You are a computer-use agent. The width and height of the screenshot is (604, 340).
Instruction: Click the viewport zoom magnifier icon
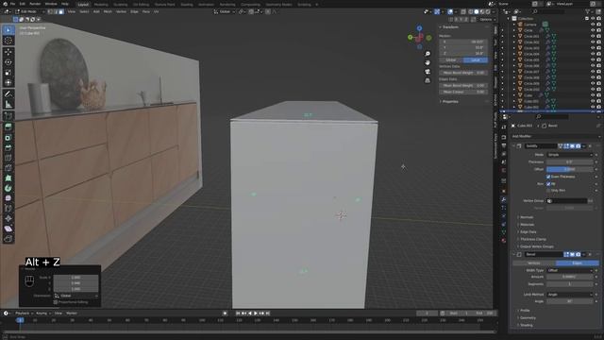pos(428,54)
